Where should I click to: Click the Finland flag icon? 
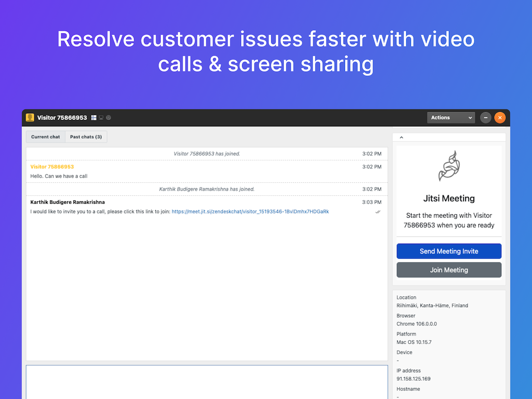click(x=94, y=118)
